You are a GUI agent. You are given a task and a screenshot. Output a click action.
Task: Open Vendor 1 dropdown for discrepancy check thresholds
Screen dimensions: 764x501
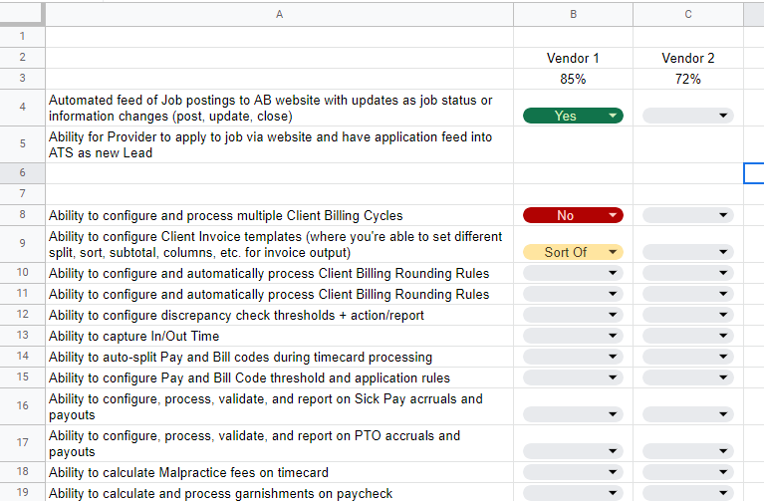[573, 315]
